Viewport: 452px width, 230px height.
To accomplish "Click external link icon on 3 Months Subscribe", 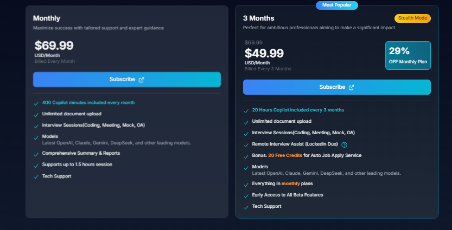I will [352, 87].
